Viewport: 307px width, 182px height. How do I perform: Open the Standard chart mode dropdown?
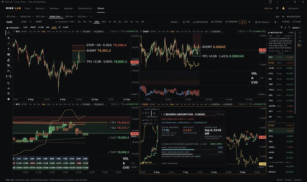(x=14, y=28)
